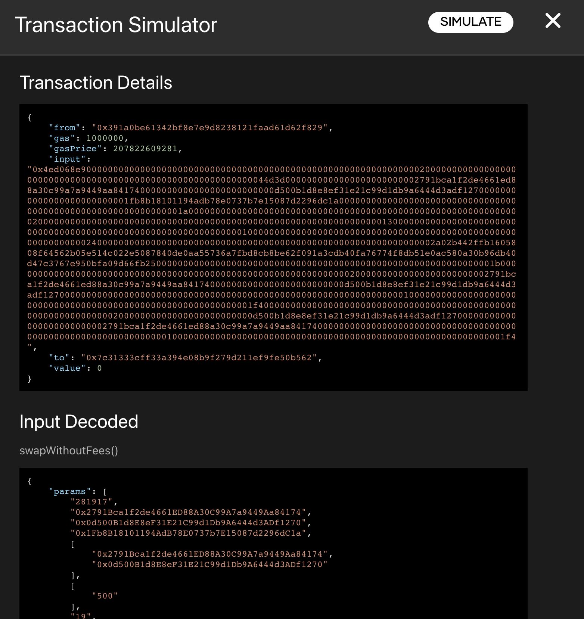The height and width of the screenshot is (619, 584).
Task: Click the decoded value "500"
Action: (x=105, y=596)
